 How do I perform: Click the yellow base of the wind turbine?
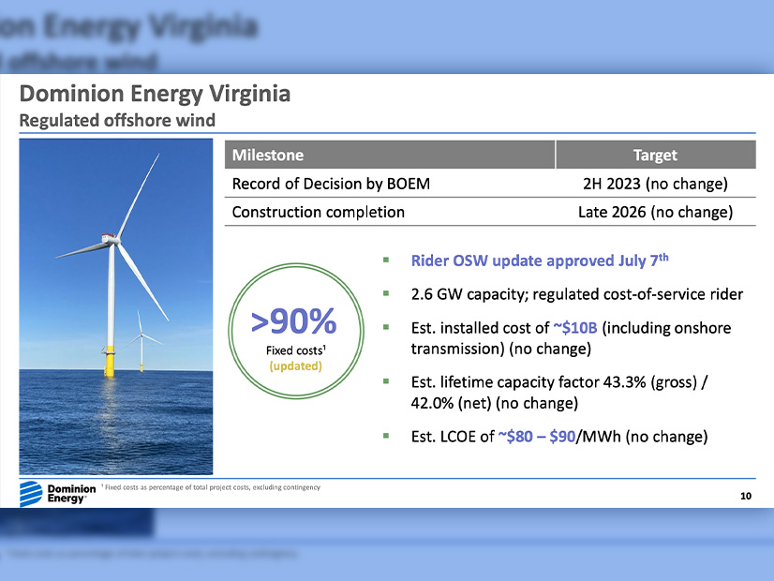pos(110,361)
